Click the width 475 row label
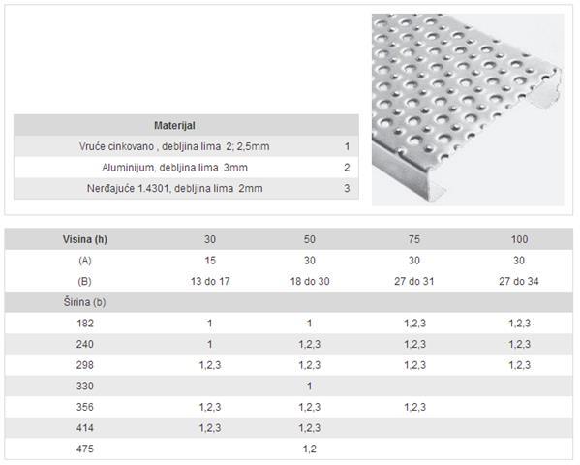This screenshot has width=580, height=465. 84,449
